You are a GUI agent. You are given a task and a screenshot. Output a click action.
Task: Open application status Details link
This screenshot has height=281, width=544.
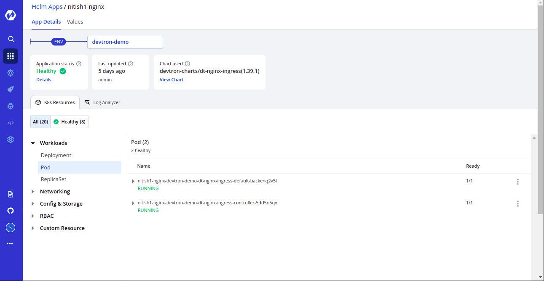tap(44, 80)
